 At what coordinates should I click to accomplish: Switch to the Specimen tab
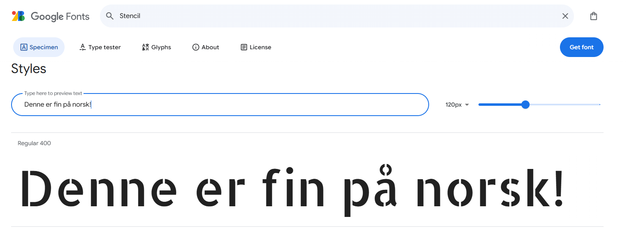pyautogui.click(x=39, y=47)
